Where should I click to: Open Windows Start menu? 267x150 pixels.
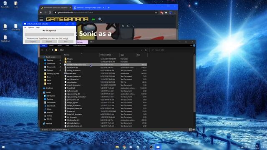(3, 147)
